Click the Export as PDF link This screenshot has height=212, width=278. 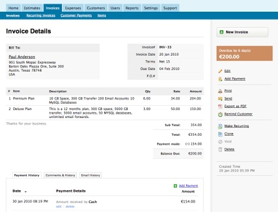(235, 106)
